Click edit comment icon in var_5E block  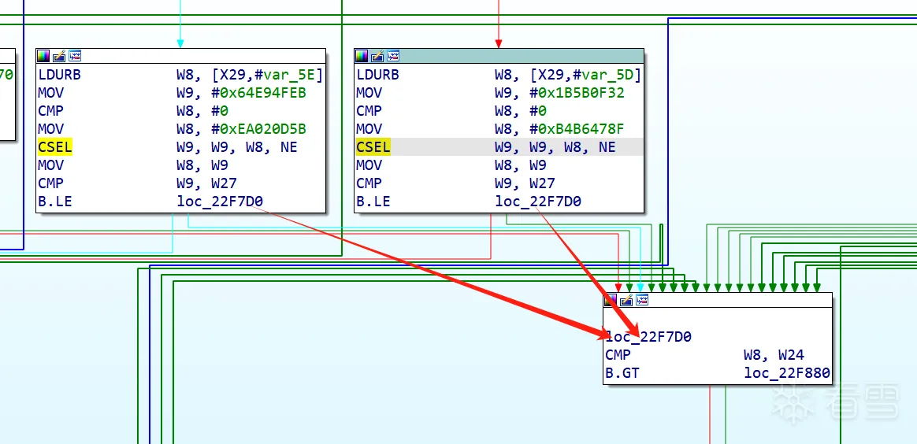tap(59, 56)
